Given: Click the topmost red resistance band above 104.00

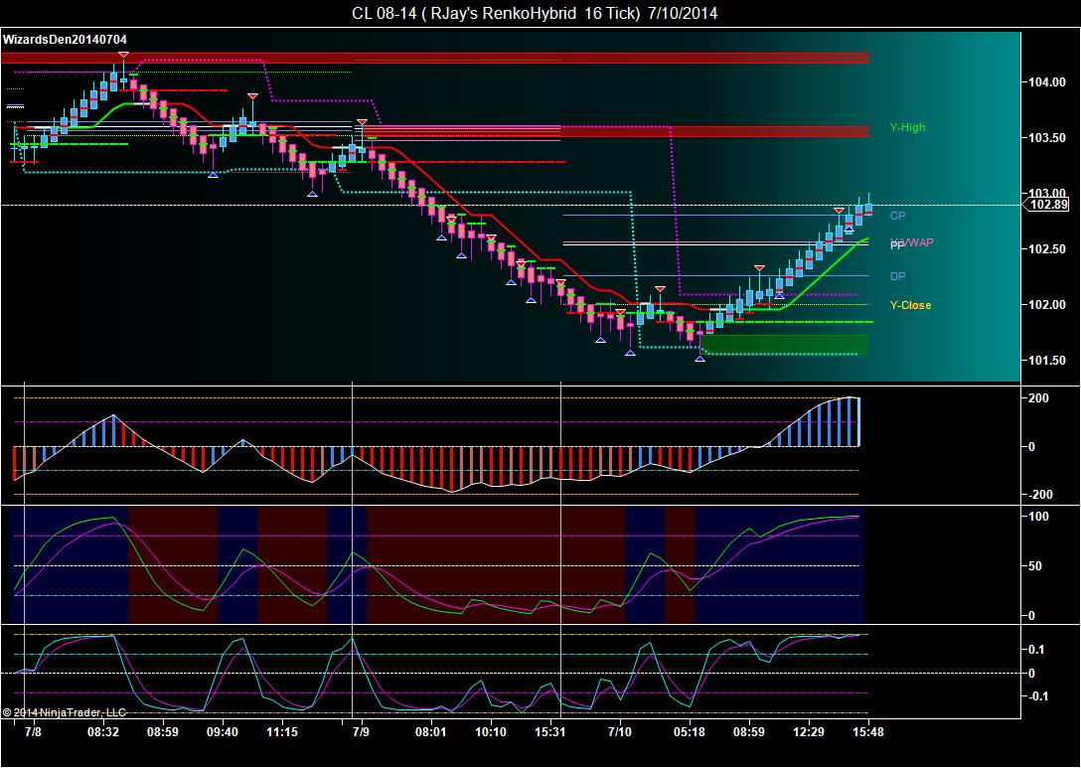Looking at the screenshot, I should click(x=434, y=58).
